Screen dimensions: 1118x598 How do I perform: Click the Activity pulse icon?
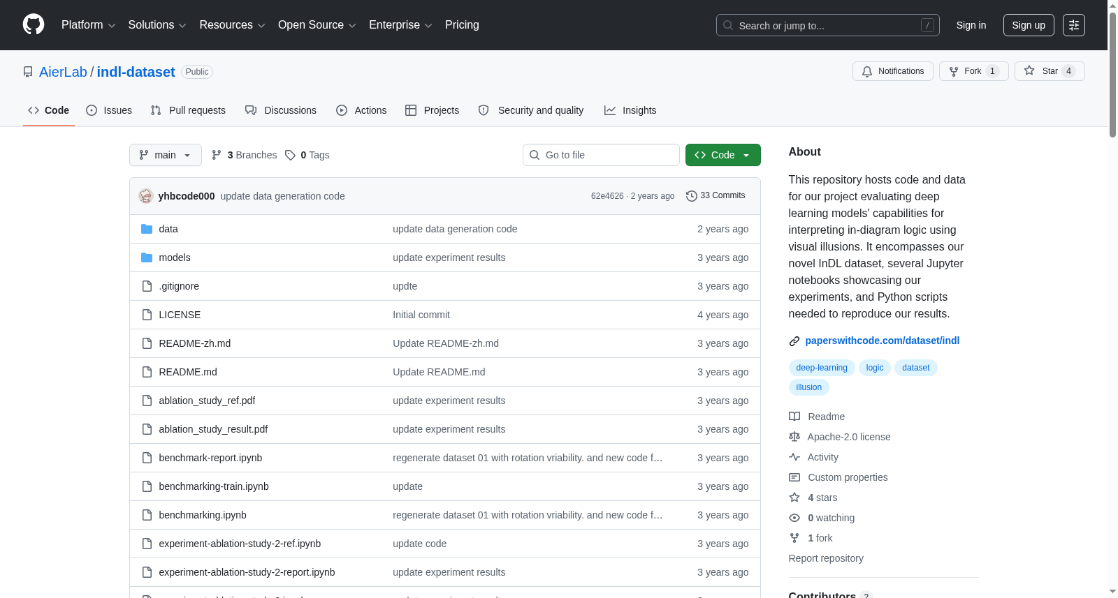click(794, 457)
